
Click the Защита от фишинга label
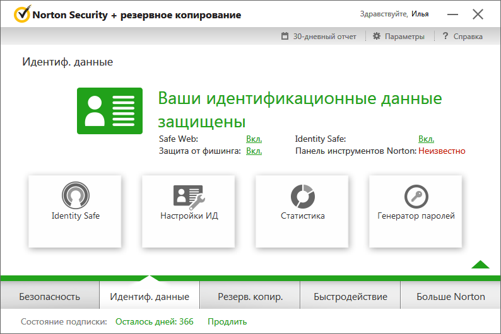click(199, 151)
